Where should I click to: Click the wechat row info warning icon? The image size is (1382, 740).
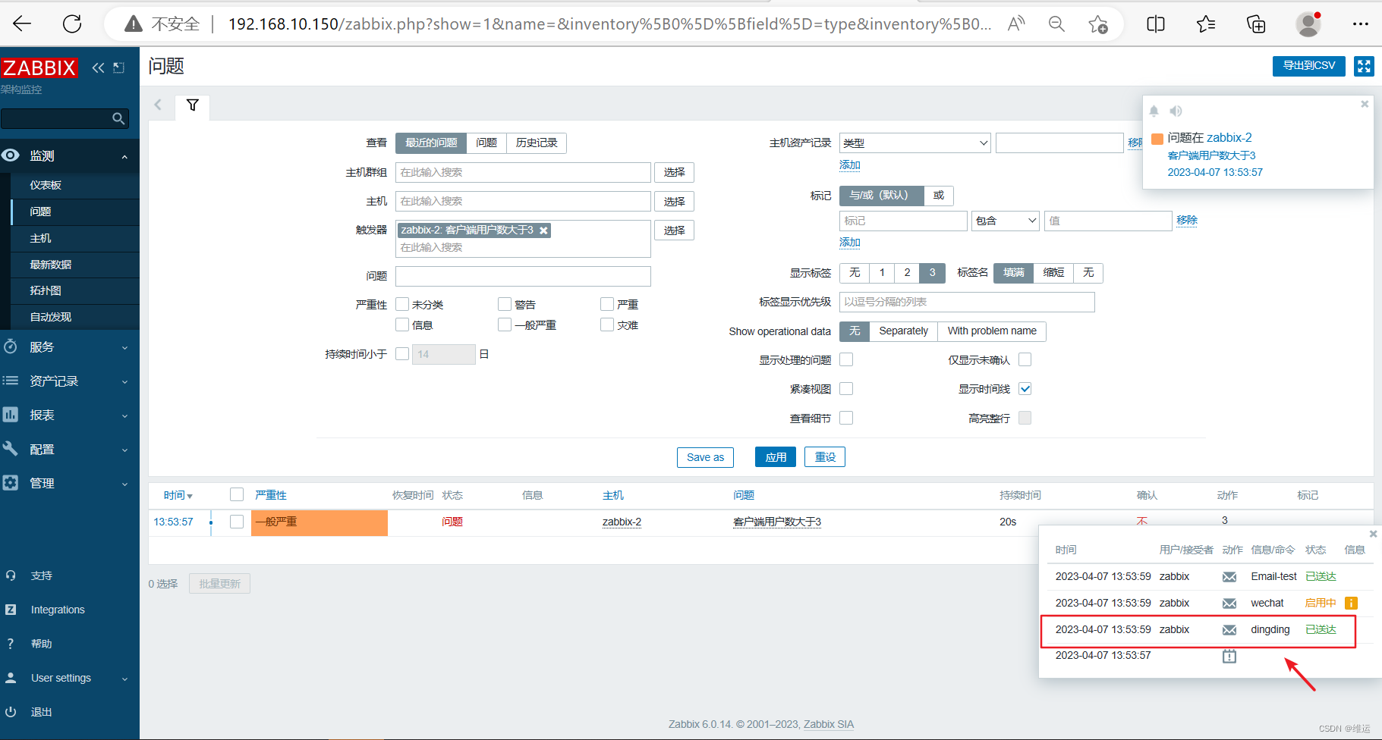click(x=1351, y=603)
